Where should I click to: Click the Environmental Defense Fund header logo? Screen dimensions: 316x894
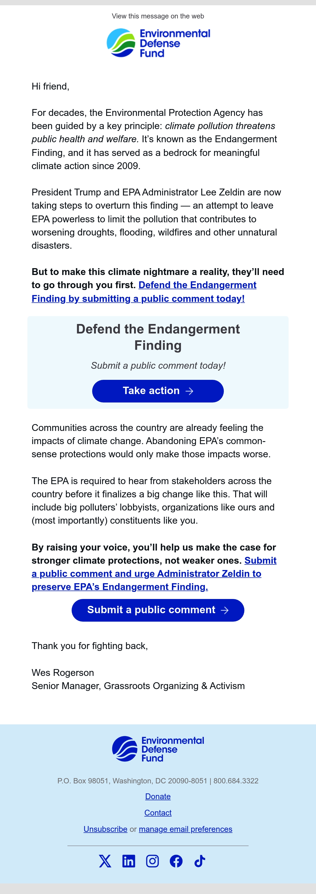pyautogui.click(x=158, y=43)
